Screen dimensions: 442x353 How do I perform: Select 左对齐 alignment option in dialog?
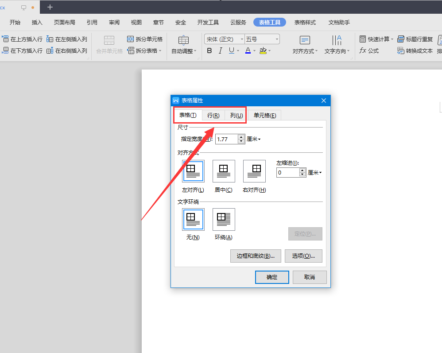tap(193, 171)
